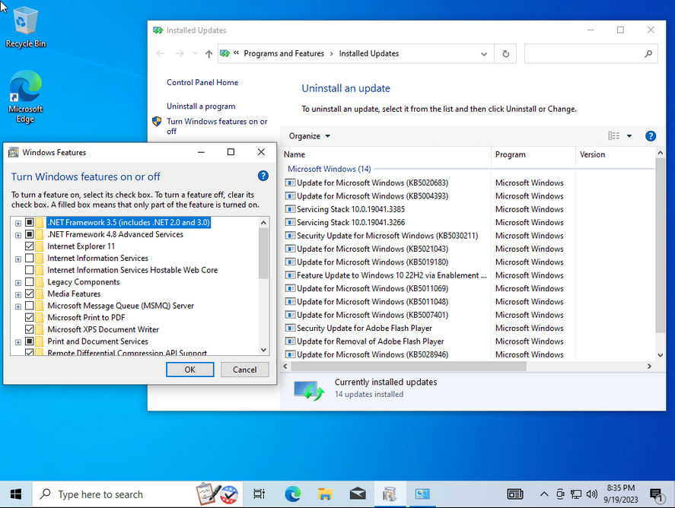Click the search highlights icon in the taskbar
Screen dimensions: 675x508
218,494
